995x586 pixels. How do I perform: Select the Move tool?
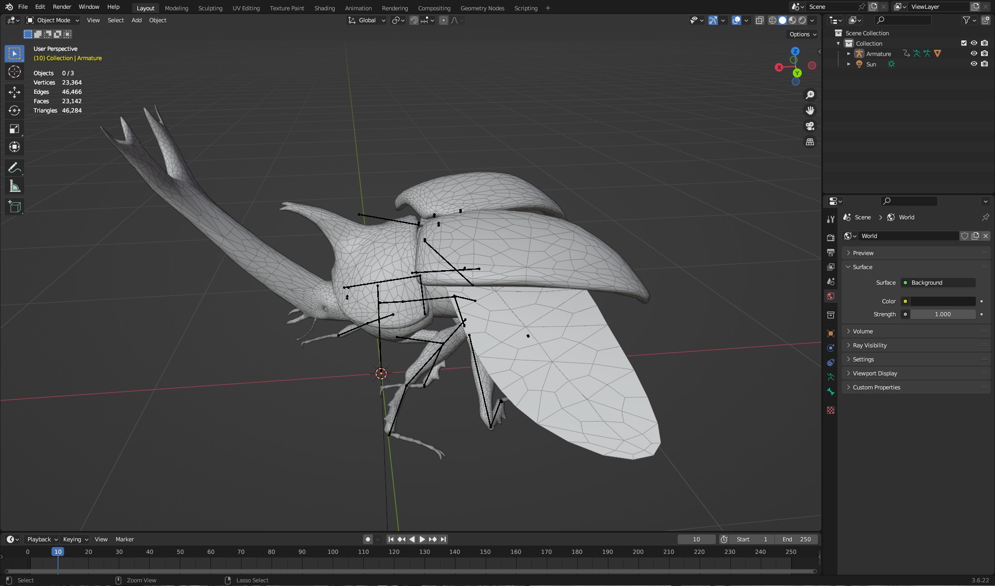15,92
